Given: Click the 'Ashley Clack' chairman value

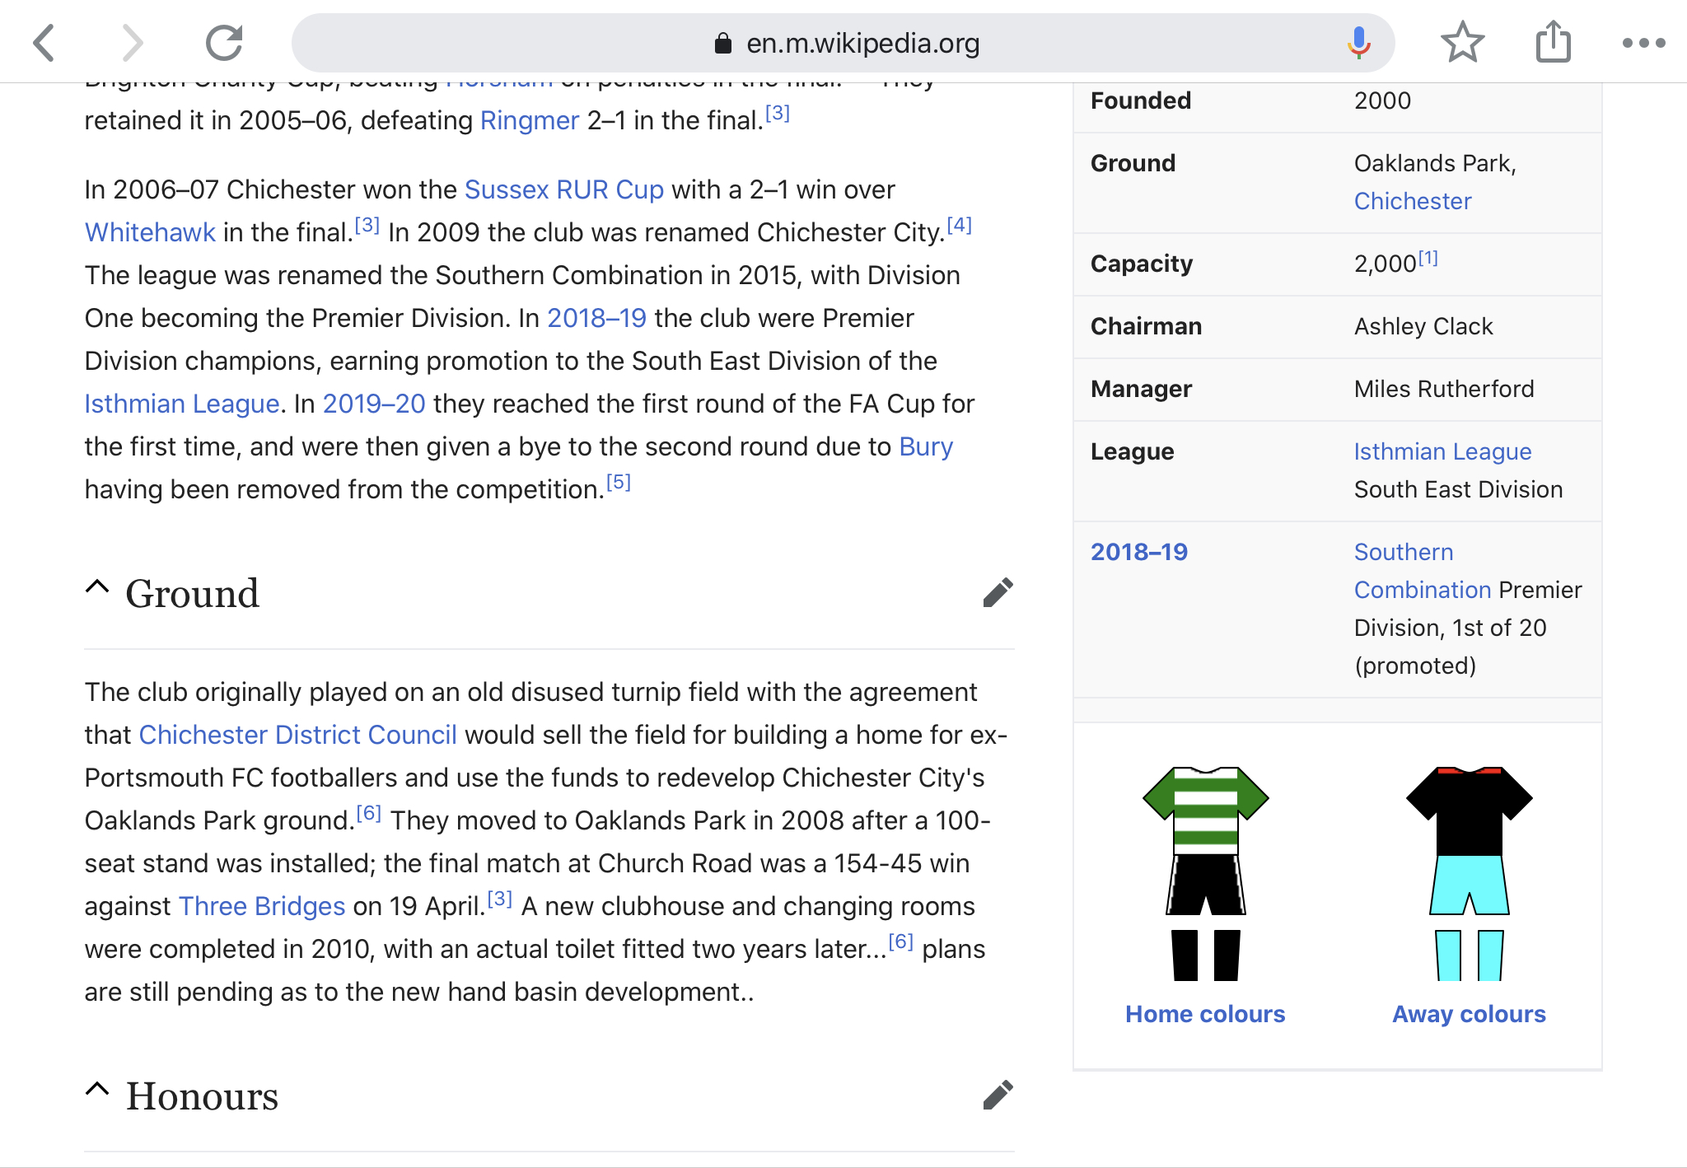Looking at the screenshot, I should pyautogui.click(x=1423, y=326).
